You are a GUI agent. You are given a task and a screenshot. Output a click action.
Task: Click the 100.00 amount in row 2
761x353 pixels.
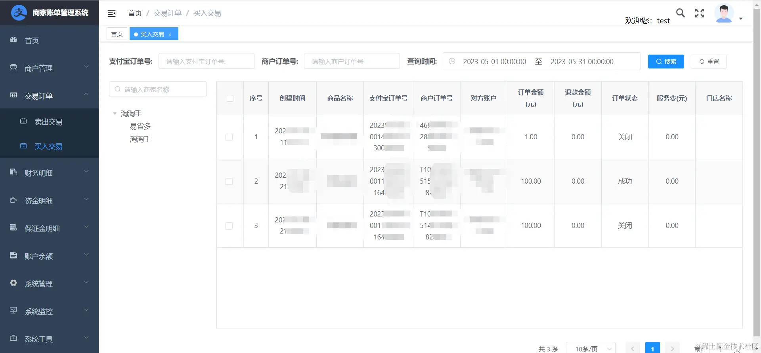[531, 181]
